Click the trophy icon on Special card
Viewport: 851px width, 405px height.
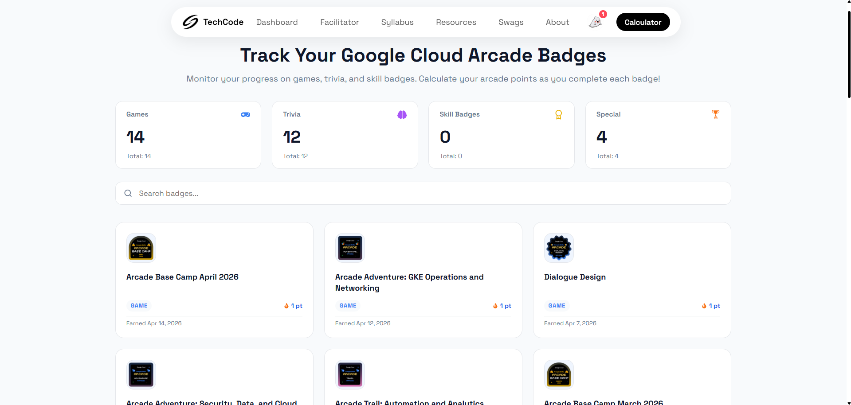point(715,114)
